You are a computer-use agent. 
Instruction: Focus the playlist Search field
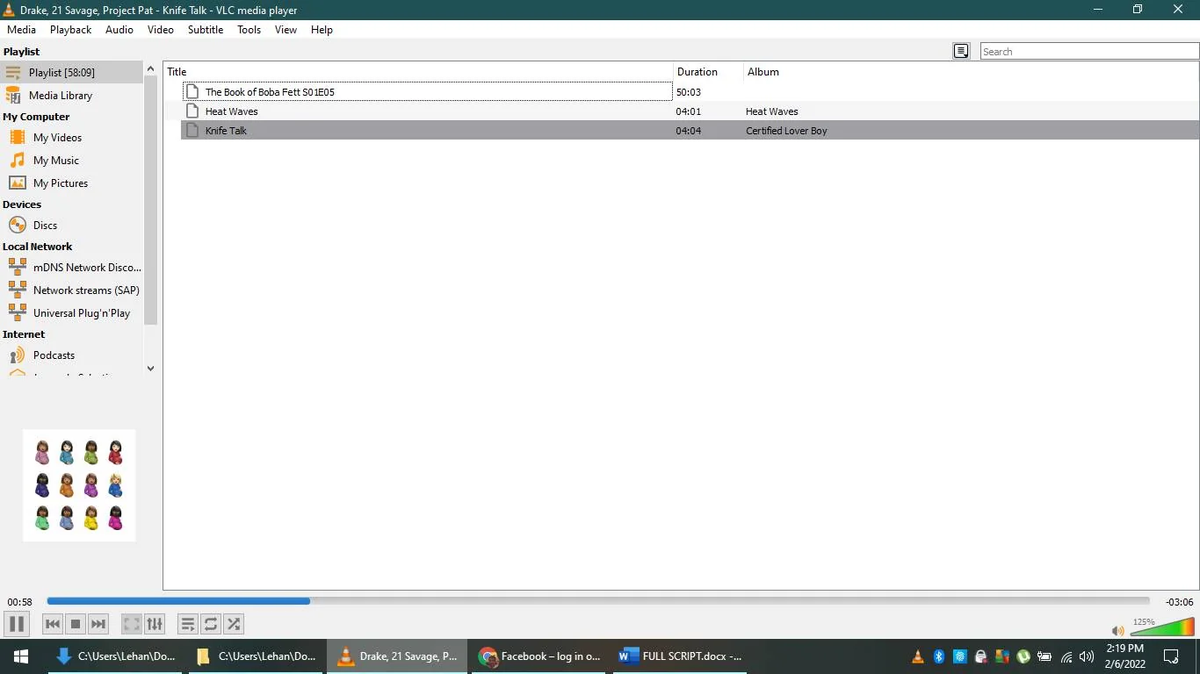tap(1089, 51)
